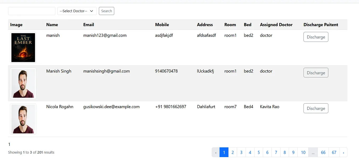The width and height of the screenshot is (359, 160).
Task: Discharge patient Manish Singh
Action: (x=316, y=72)
